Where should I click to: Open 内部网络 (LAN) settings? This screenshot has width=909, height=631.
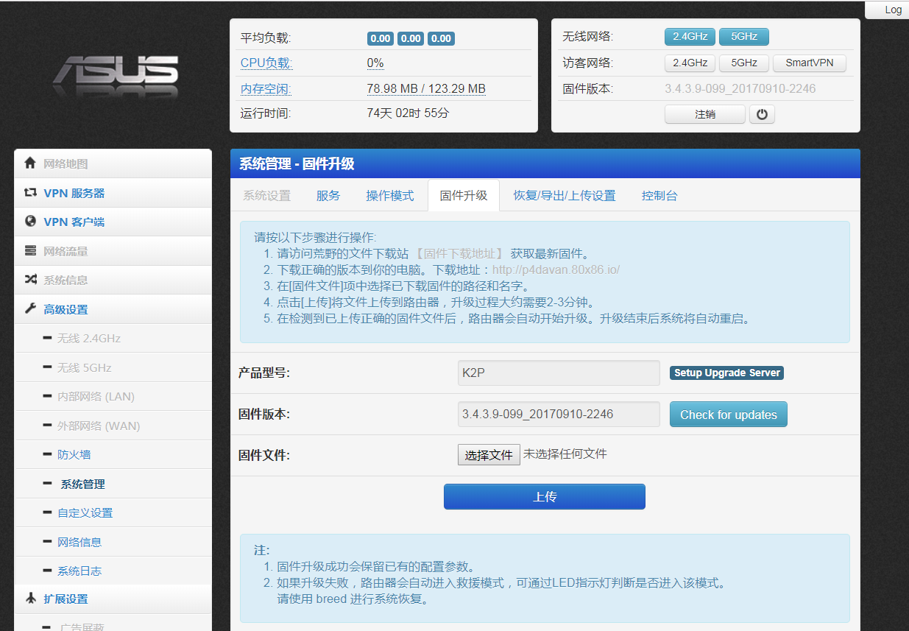pos(113,396)
